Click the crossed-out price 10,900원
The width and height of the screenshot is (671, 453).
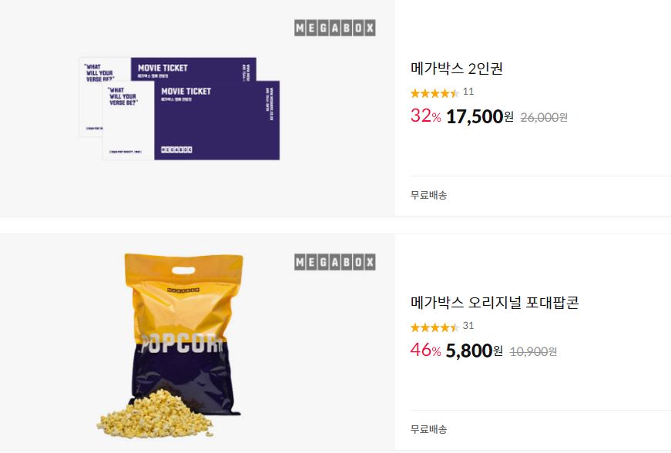pos(533,351)
